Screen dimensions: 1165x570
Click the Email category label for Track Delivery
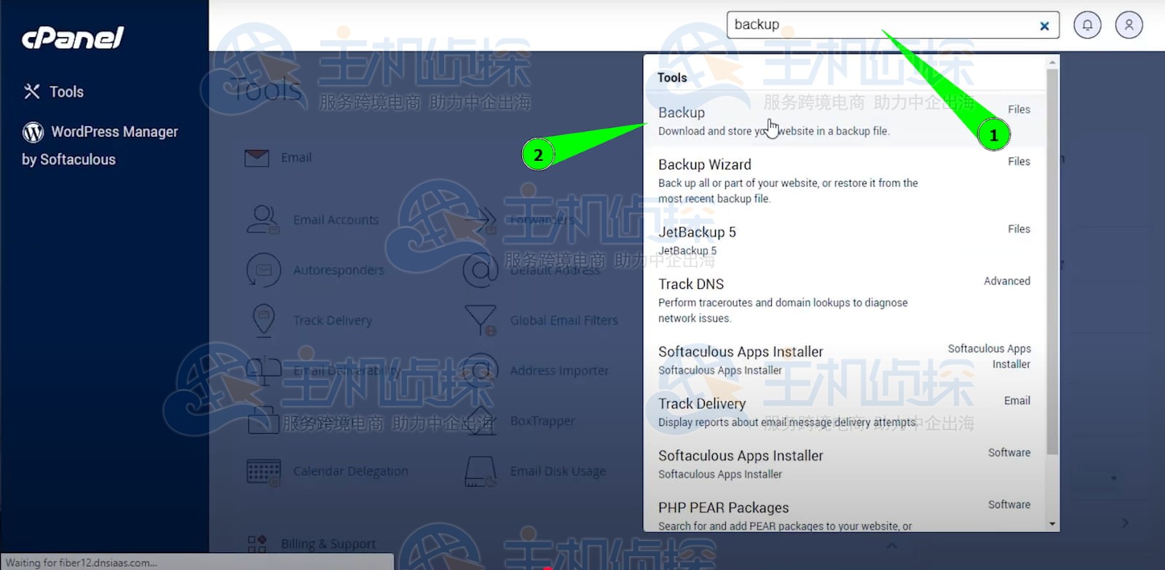pyautogui.click(x=1017, y=401)
